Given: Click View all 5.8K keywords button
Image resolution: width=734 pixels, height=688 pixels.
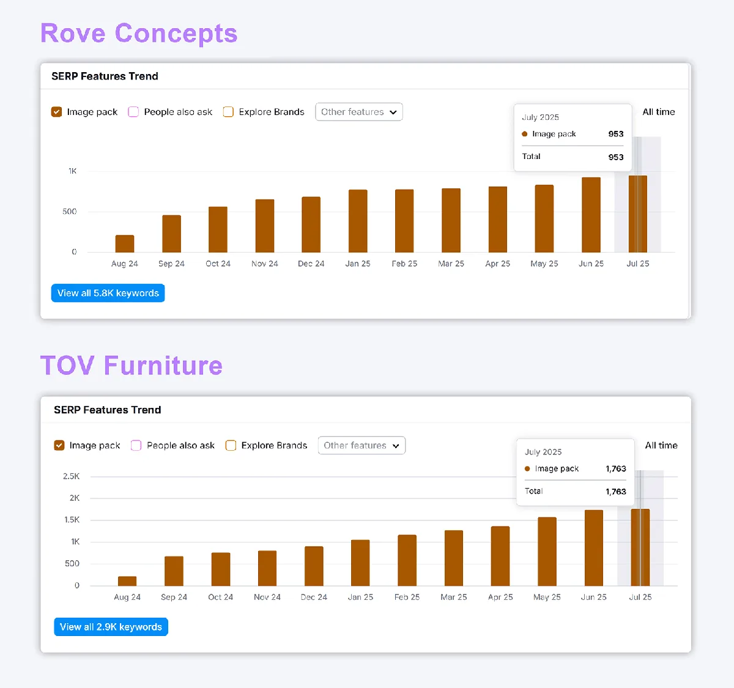Looking at the screenshot, I should tap(108, 293).
